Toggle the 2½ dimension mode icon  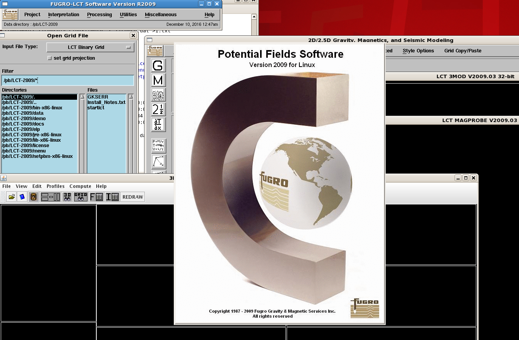[158, 109]
